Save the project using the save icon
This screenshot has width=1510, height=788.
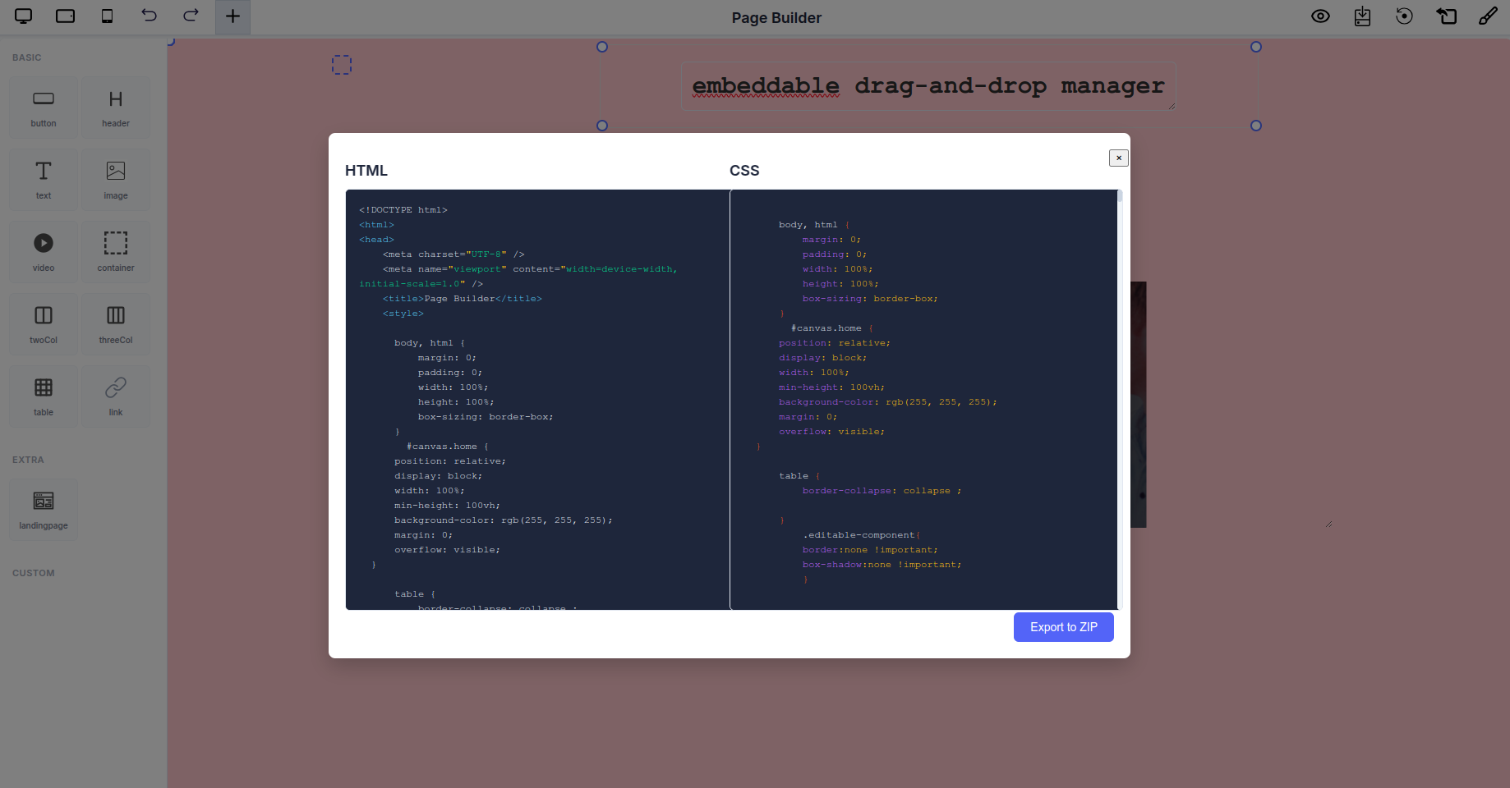click(x=1362, y=16)
